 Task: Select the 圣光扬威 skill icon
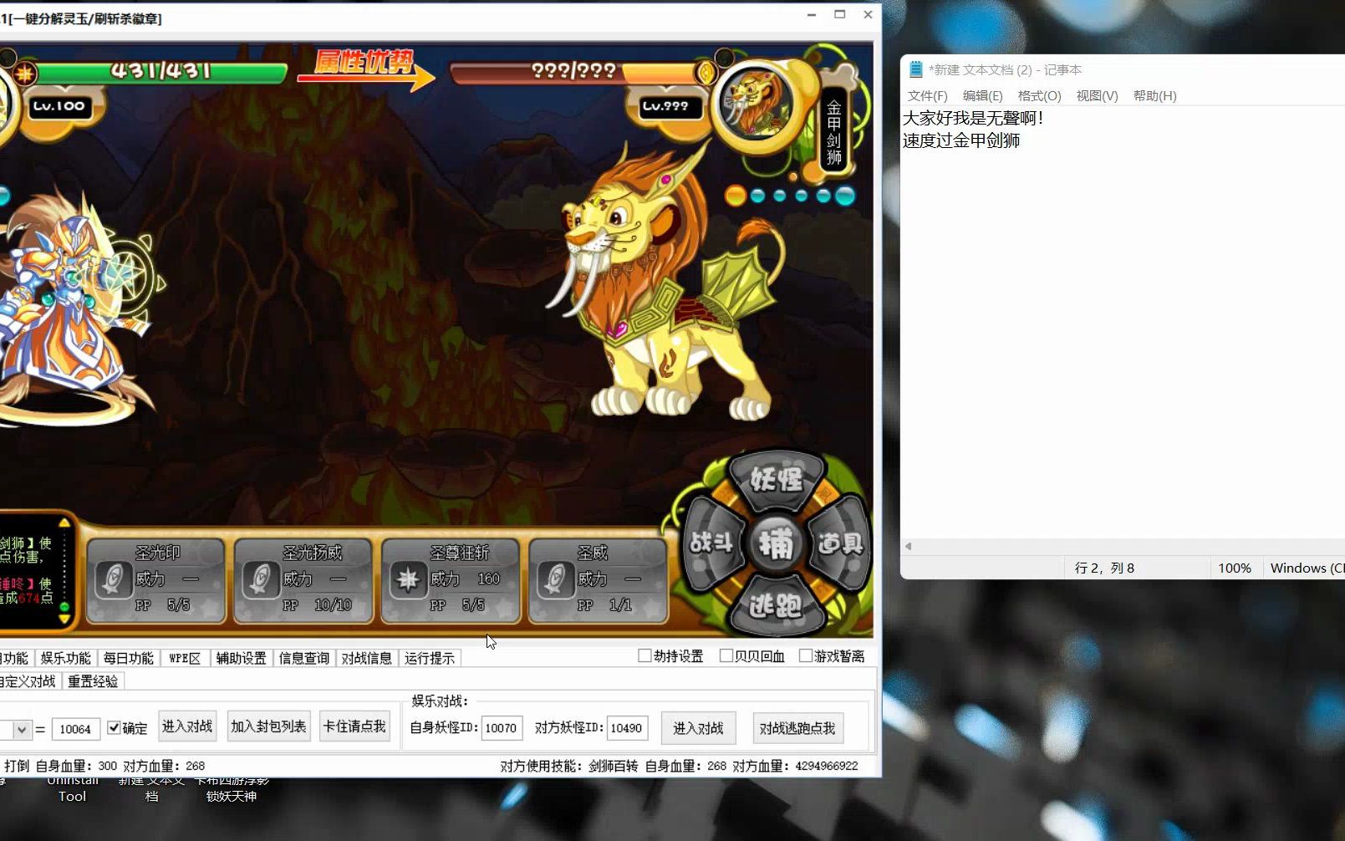pyautogui.click(x=260, y=579)
